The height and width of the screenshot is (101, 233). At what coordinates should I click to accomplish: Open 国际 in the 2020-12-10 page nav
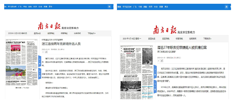[30, 7]
